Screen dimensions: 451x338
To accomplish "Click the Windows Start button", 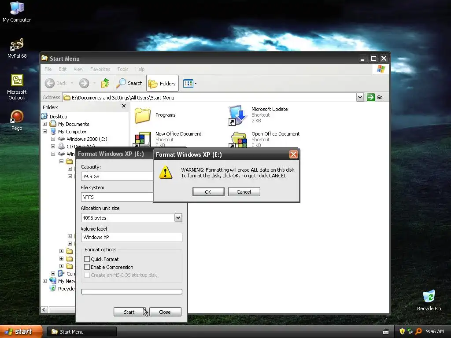I will (21, 331).
